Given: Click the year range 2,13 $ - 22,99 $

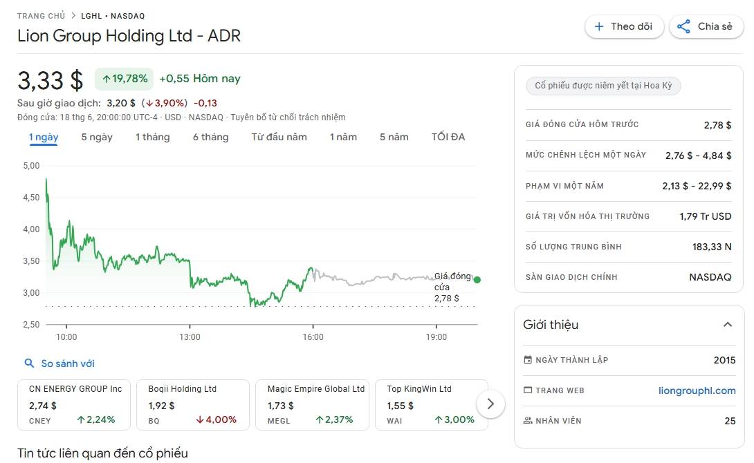Looking at the screenshot, I should coord(697,186).
